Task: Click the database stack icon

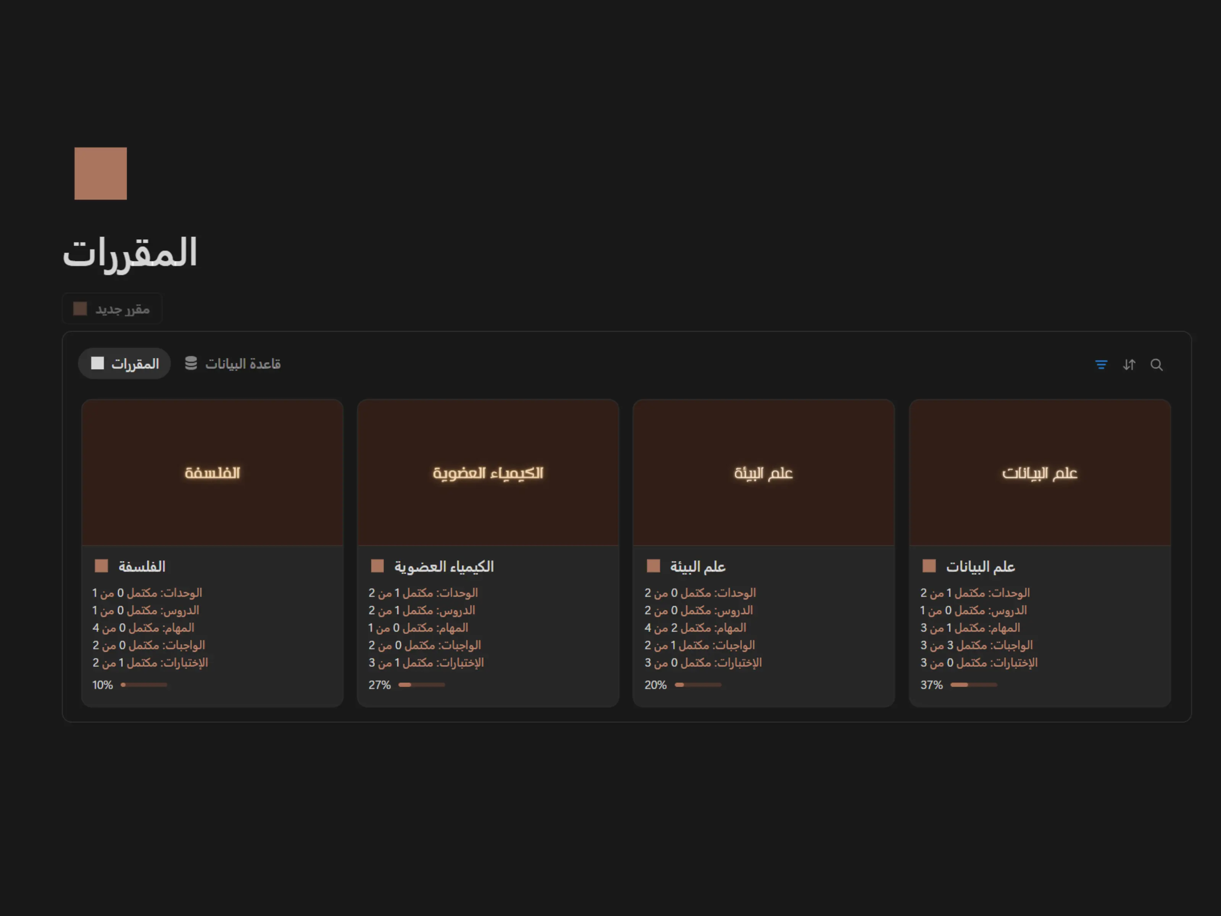Action: tap(191, 363)
